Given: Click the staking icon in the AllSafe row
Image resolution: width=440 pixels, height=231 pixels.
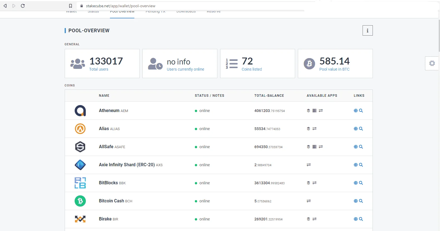Looking at the screenshot, I should tap(308, 147).
